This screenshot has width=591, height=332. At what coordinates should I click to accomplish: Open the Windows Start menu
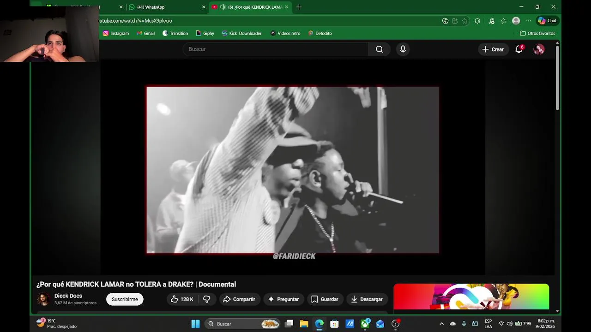[x=195, y=324]
